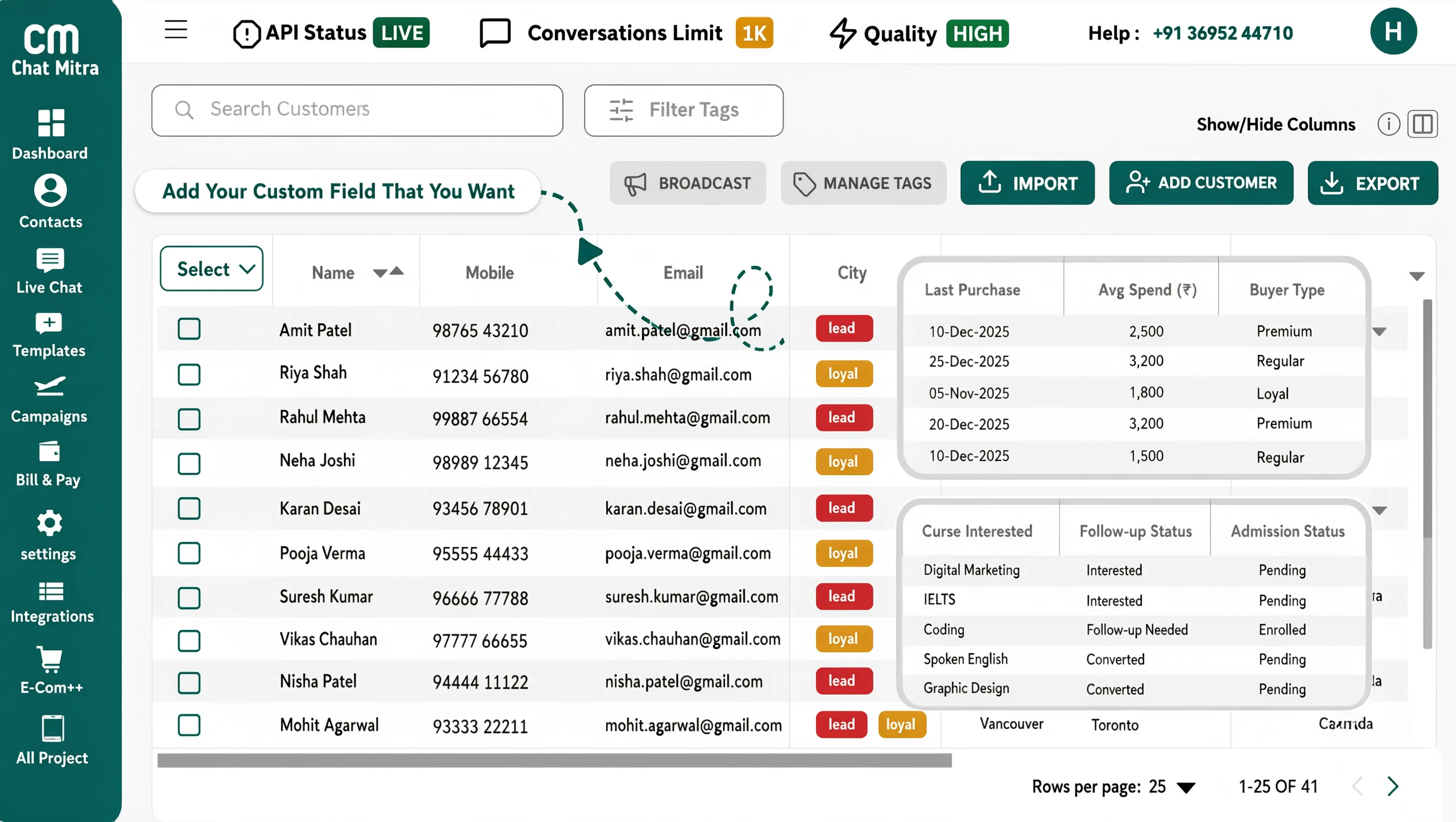1456x822 pixels.
Task: Click the MANAGE TAGS button
Action: [x=863, y=183]
